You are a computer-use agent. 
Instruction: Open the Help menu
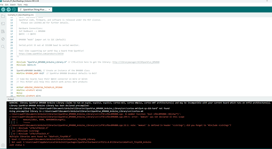point(26,5)
